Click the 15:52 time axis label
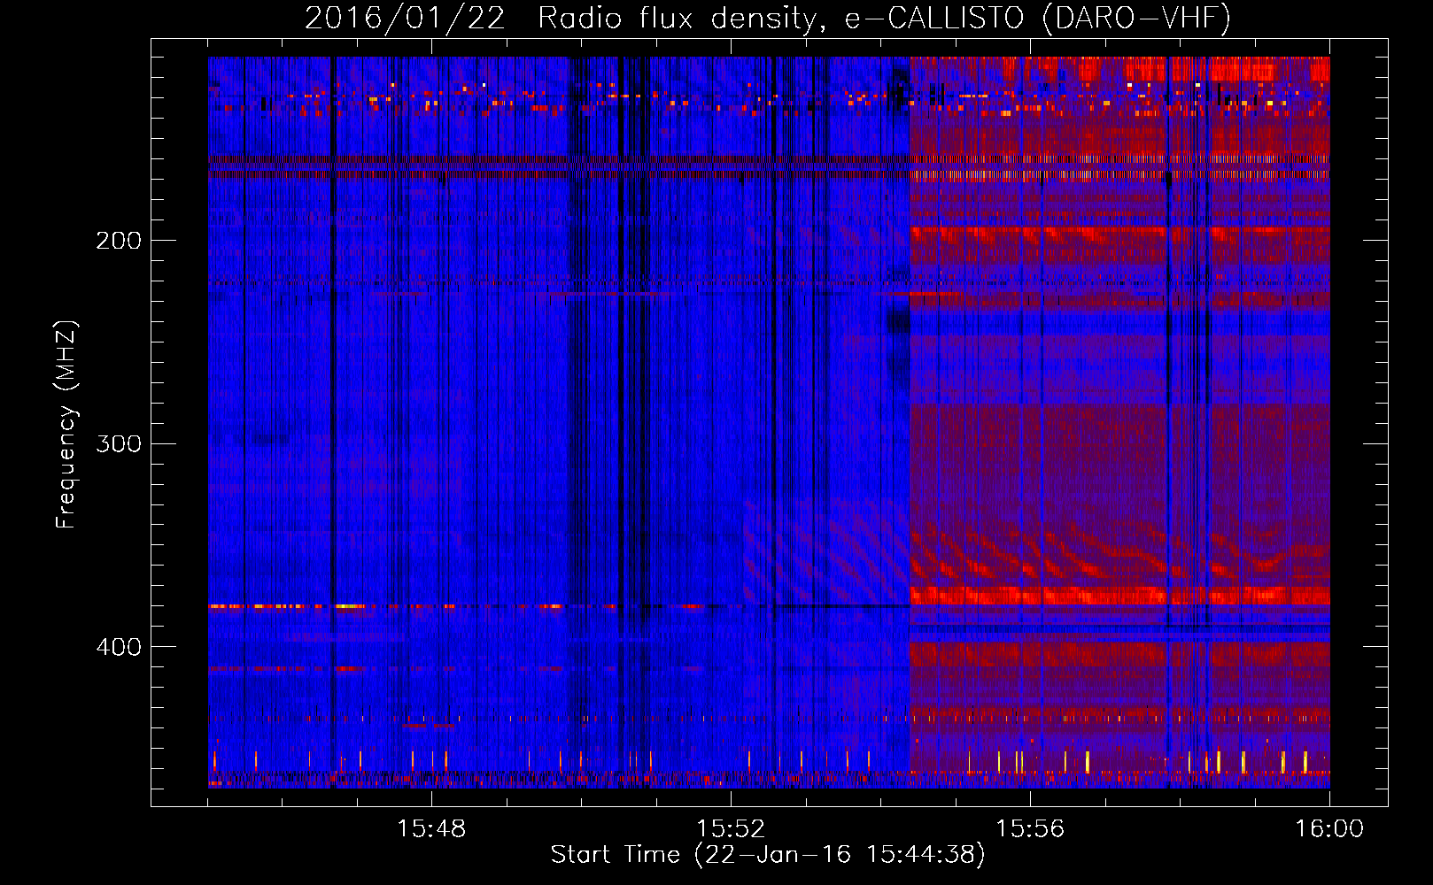This screenshot has height=885, width=1433. click(731, 828)
